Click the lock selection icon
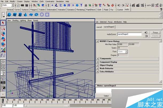 [x=86, y=5]
